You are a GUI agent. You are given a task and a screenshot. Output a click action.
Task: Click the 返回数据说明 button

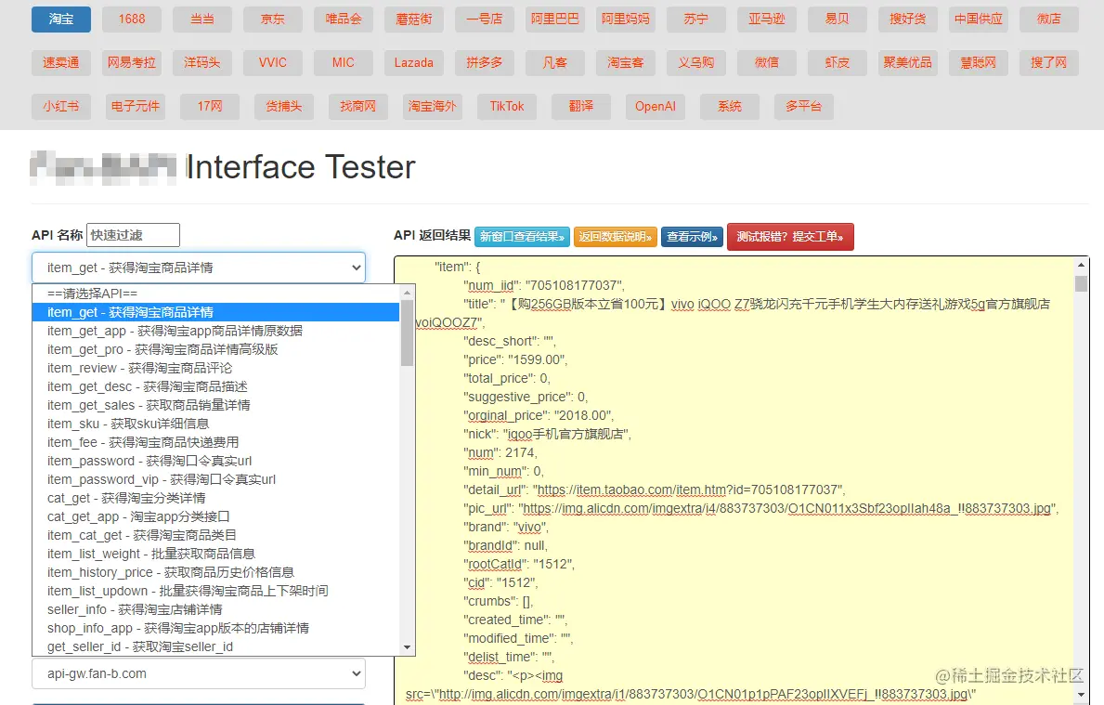click(616, 237)
